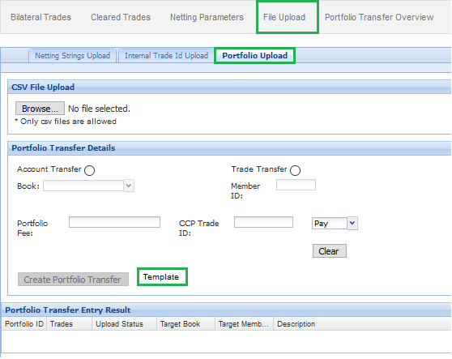Switch to Cleared Trades tab
Screen dimensions: 452x359
[121, 17]
